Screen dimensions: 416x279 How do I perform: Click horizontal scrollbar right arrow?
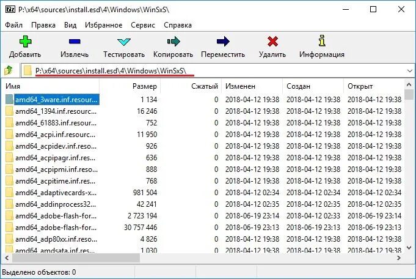tap(398, 258)
